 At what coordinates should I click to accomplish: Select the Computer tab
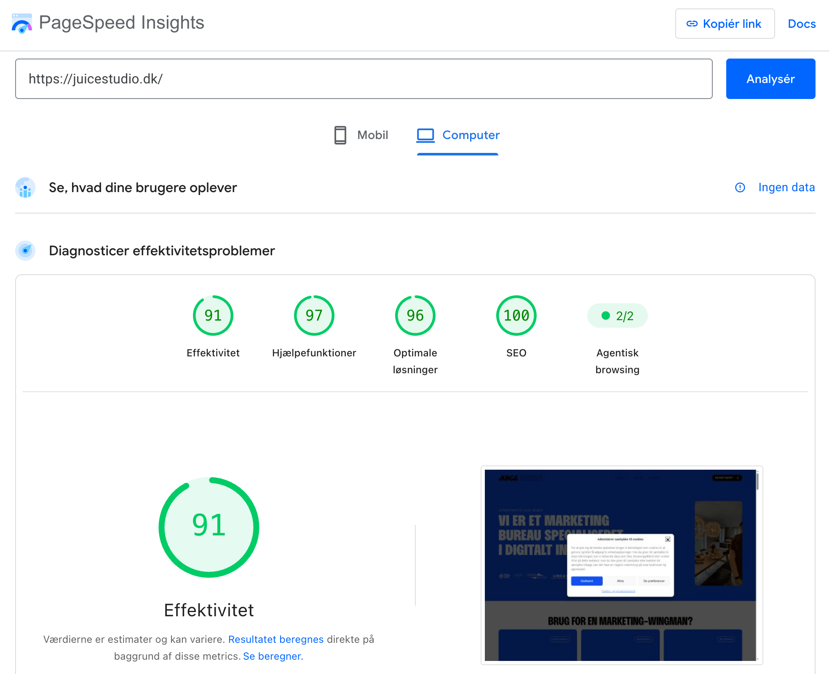pos(458,135)
